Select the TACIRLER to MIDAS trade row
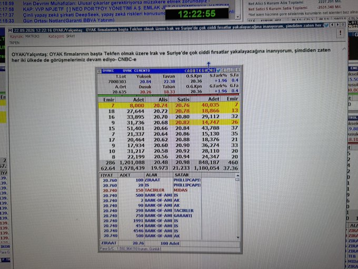The height and width of the screenshot is (269, 358). [151, 190]
